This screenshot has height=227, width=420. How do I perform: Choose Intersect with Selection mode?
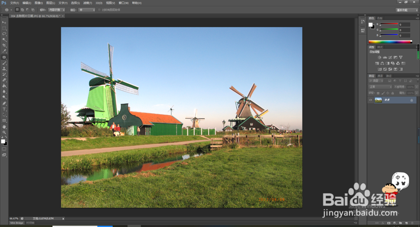pos(33,10)
